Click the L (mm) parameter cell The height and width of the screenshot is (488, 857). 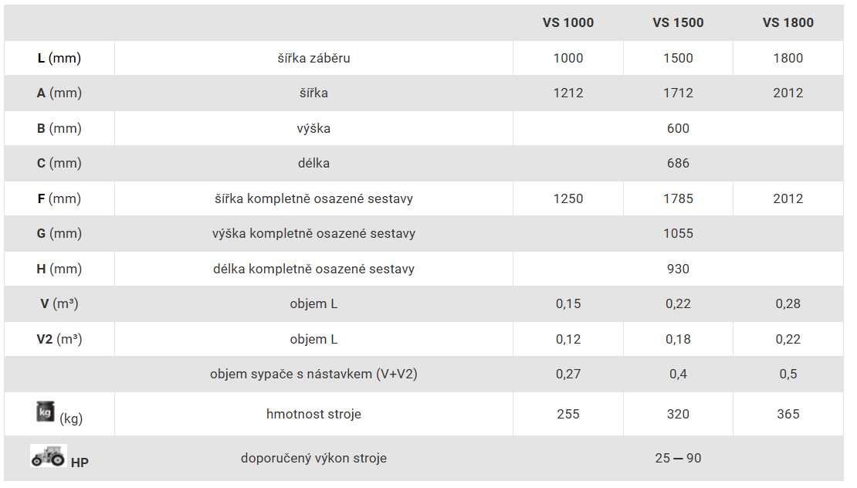59,58
